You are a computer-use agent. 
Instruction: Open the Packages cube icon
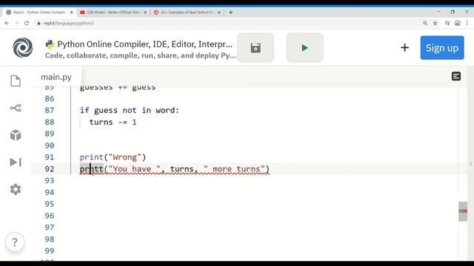pos(16,135)
